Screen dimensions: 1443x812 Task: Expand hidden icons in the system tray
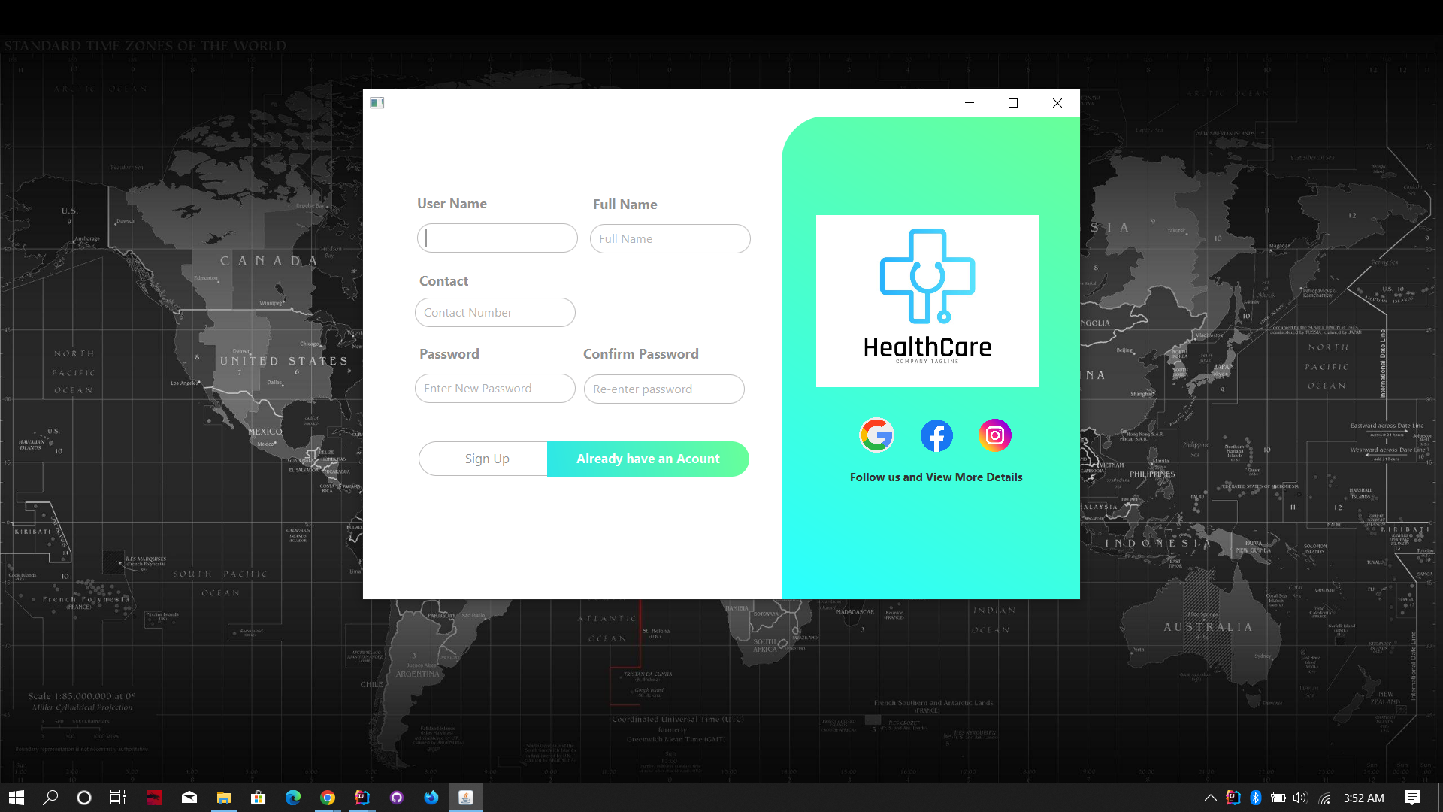coord(1210,798)
